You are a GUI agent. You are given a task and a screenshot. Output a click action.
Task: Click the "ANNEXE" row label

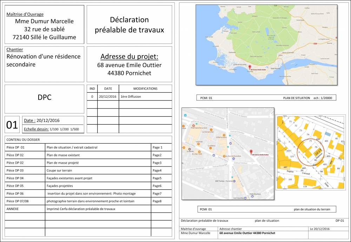pyautogui.click(x=13, y=209)
